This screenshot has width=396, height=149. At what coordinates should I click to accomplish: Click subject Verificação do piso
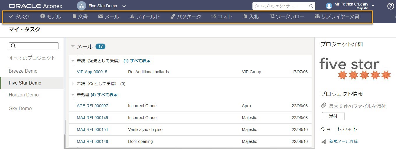coord(145,130)
